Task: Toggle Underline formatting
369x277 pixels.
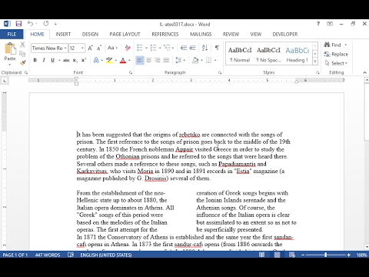Action: pos(52,60)
